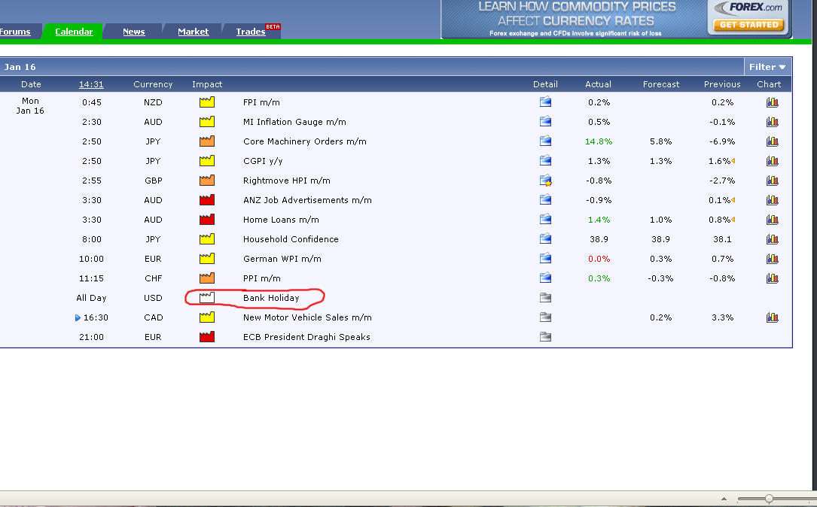The image size is (817, 507).
Task: Adjust the zoom slider handle in status bar
Action: click(769, 499)
